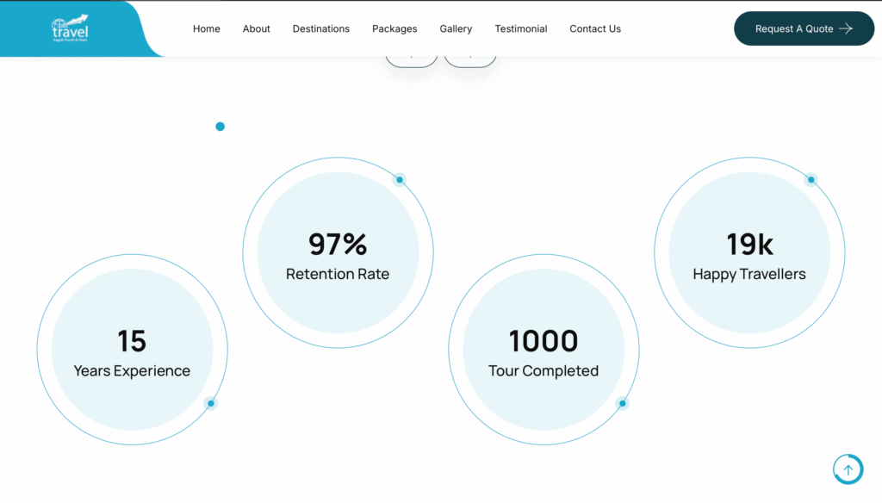Click the dot on Years Experience ring
This screenshot has width=882, height=503.
pos(211,403)
